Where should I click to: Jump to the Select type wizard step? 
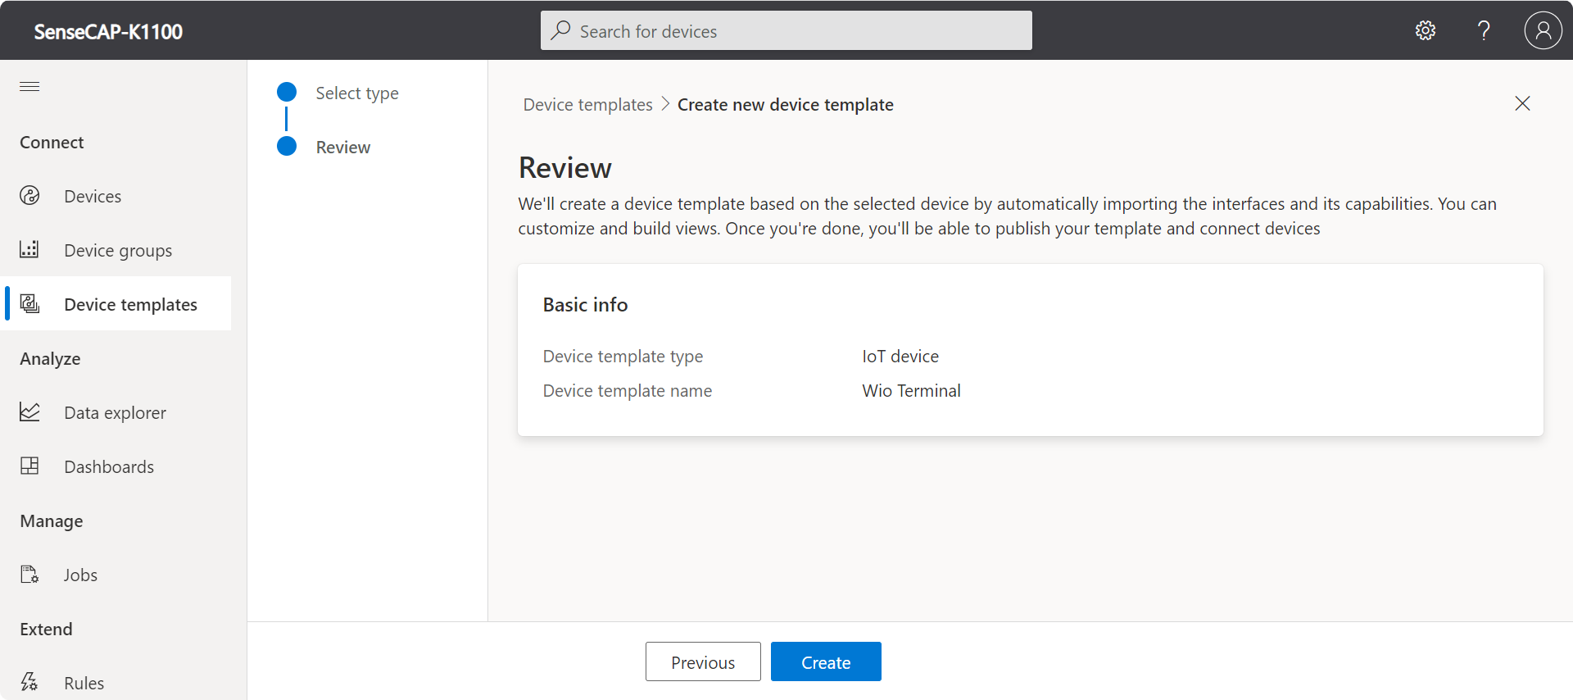357,93
